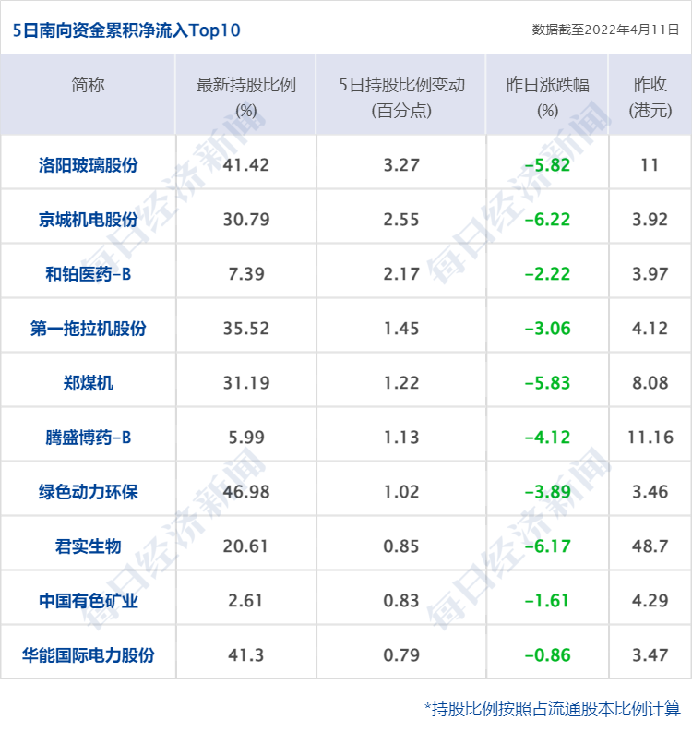Click 5-day change value 0.85
This screenshot has height=732, width=692.
401,546
